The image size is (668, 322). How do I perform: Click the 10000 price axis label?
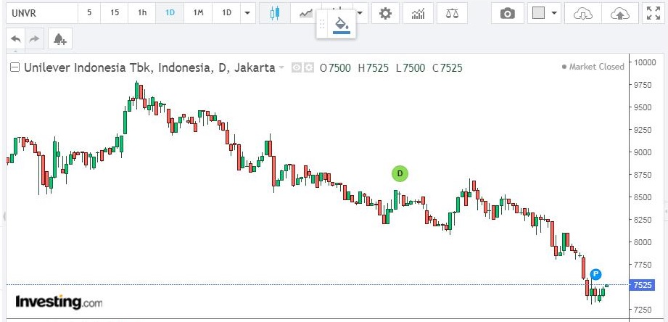pos(645,62)
